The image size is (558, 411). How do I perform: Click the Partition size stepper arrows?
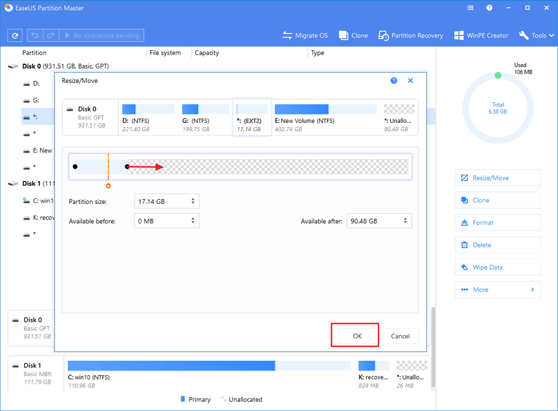coord(193,201)
